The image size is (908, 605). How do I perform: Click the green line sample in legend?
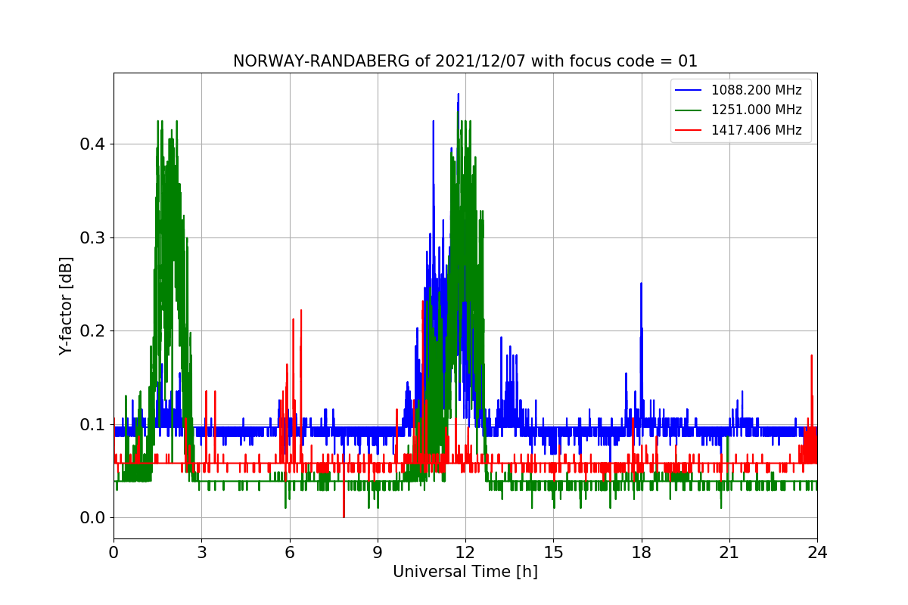[689, 110]
